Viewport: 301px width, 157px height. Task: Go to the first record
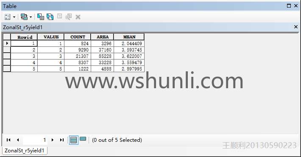pyautogui.click(x=8, y=140)
